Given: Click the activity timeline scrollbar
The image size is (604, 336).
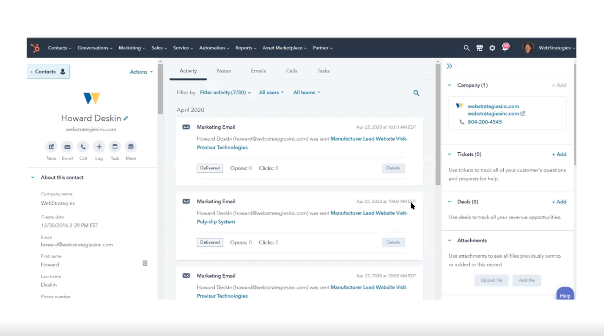Looking at the screenshot, I should pyautogui.click(x=438, y=124).
